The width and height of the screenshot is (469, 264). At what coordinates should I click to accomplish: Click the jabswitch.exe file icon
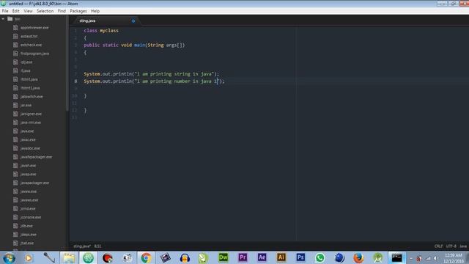pyautogui.click(x=15, y=97)
